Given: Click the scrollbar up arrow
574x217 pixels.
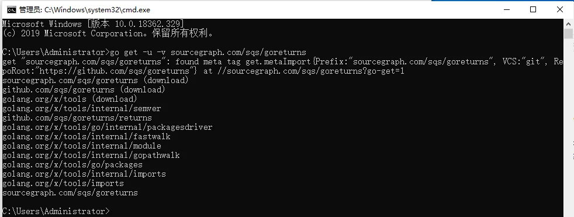Looking at the screenshot, I should point(568,23).
